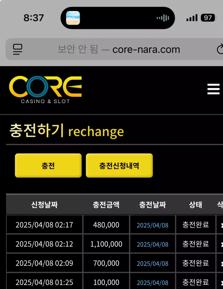223x289 pixels.
Task: Select the 충전날짜 column header
Action: click(152, 204)
